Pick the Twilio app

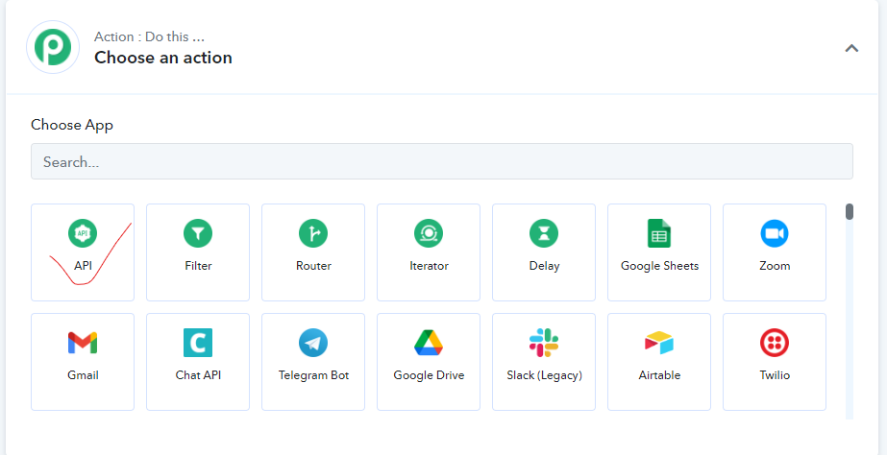(775, 362)
